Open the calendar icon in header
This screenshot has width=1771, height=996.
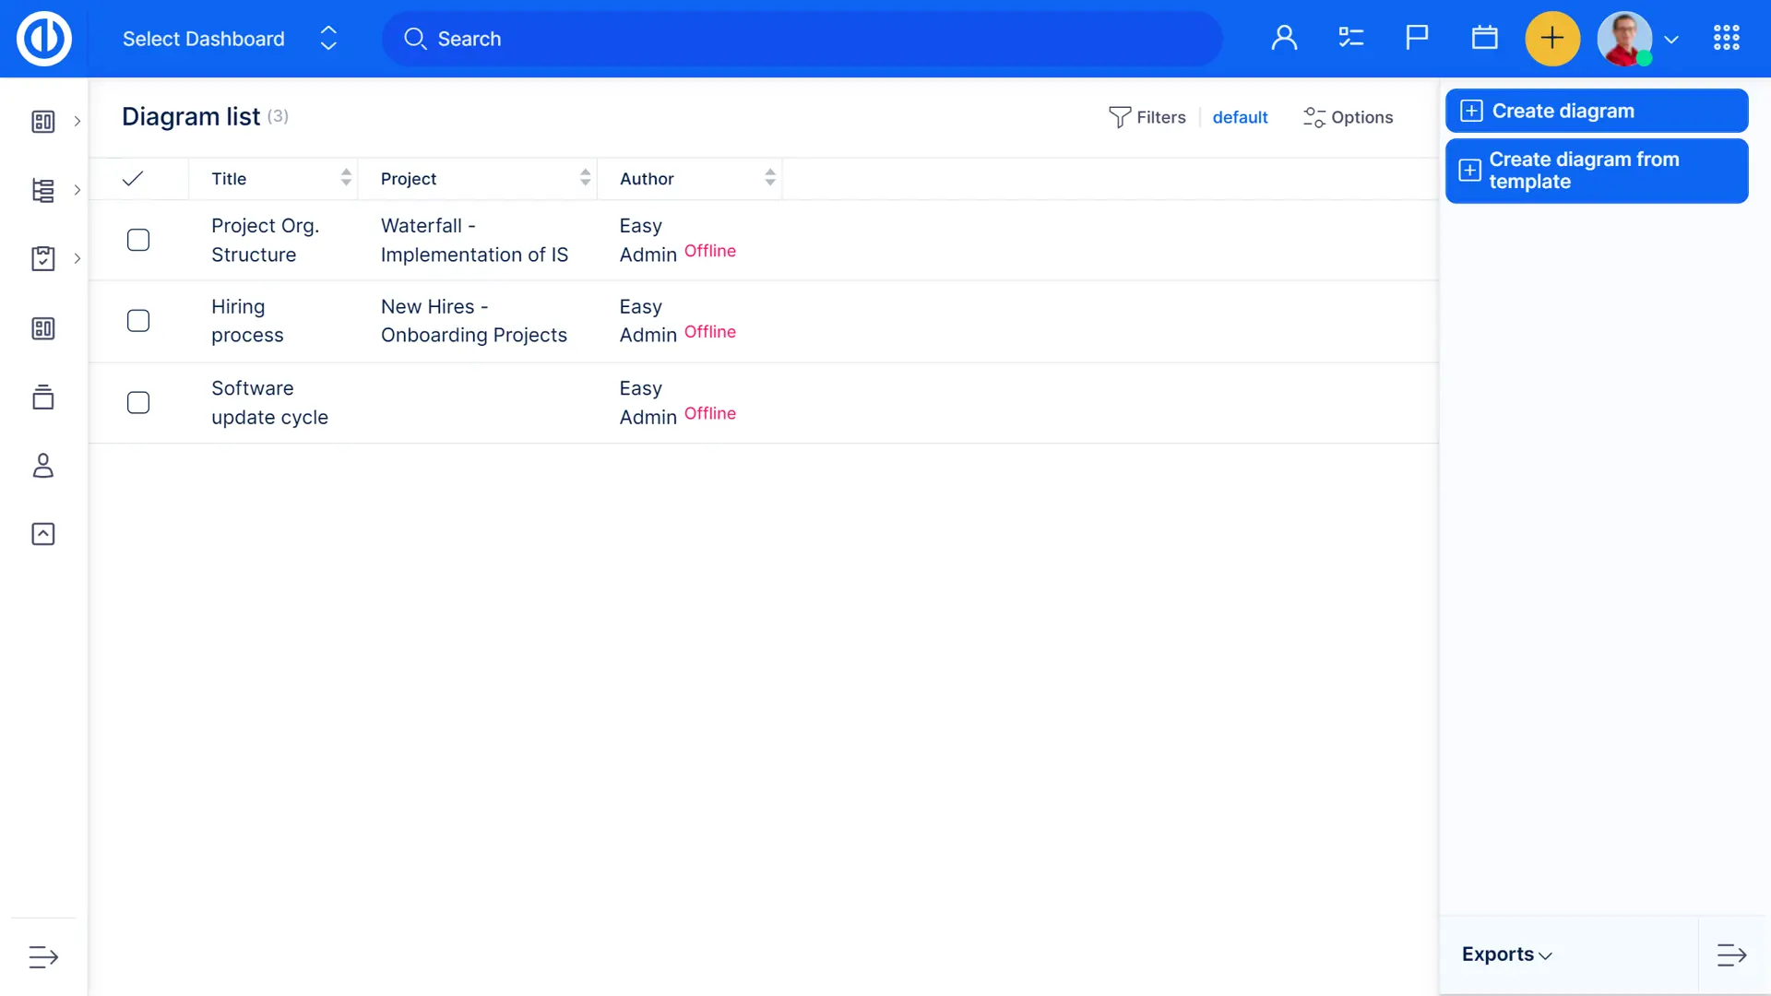click(1484, 38)
